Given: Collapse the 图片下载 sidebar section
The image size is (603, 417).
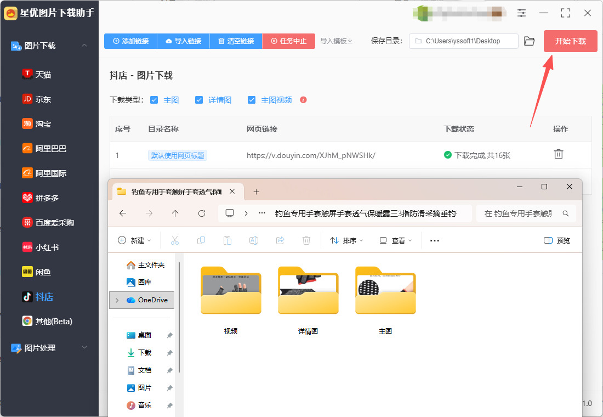Looking at the screenshot, I should pyautogui.click(x=84, y=46).
